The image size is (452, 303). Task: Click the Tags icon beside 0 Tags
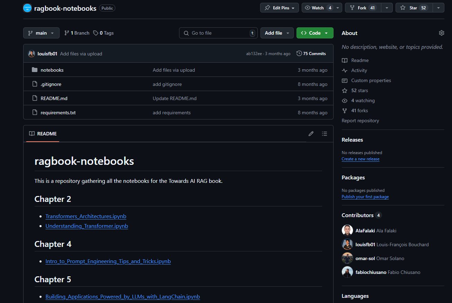point(96,33)
